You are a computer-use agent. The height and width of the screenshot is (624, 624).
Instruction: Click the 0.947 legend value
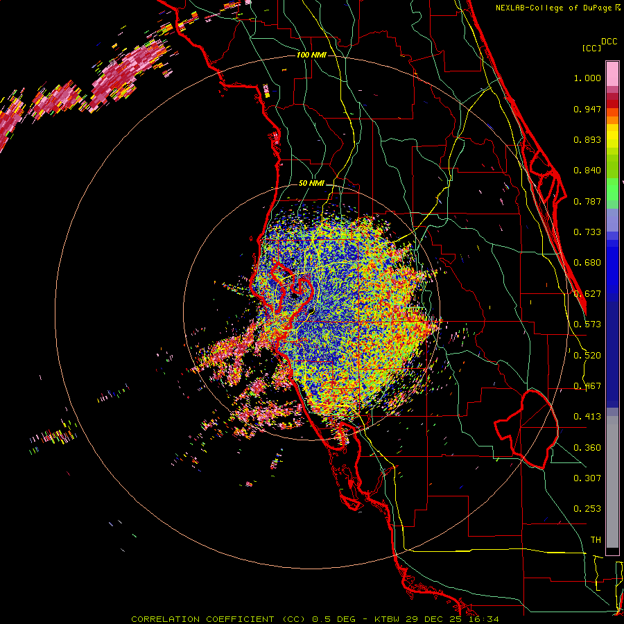587,109
